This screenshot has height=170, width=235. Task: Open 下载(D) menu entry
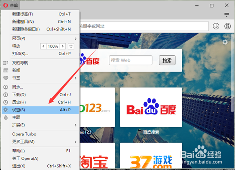(x=40, y=94)
